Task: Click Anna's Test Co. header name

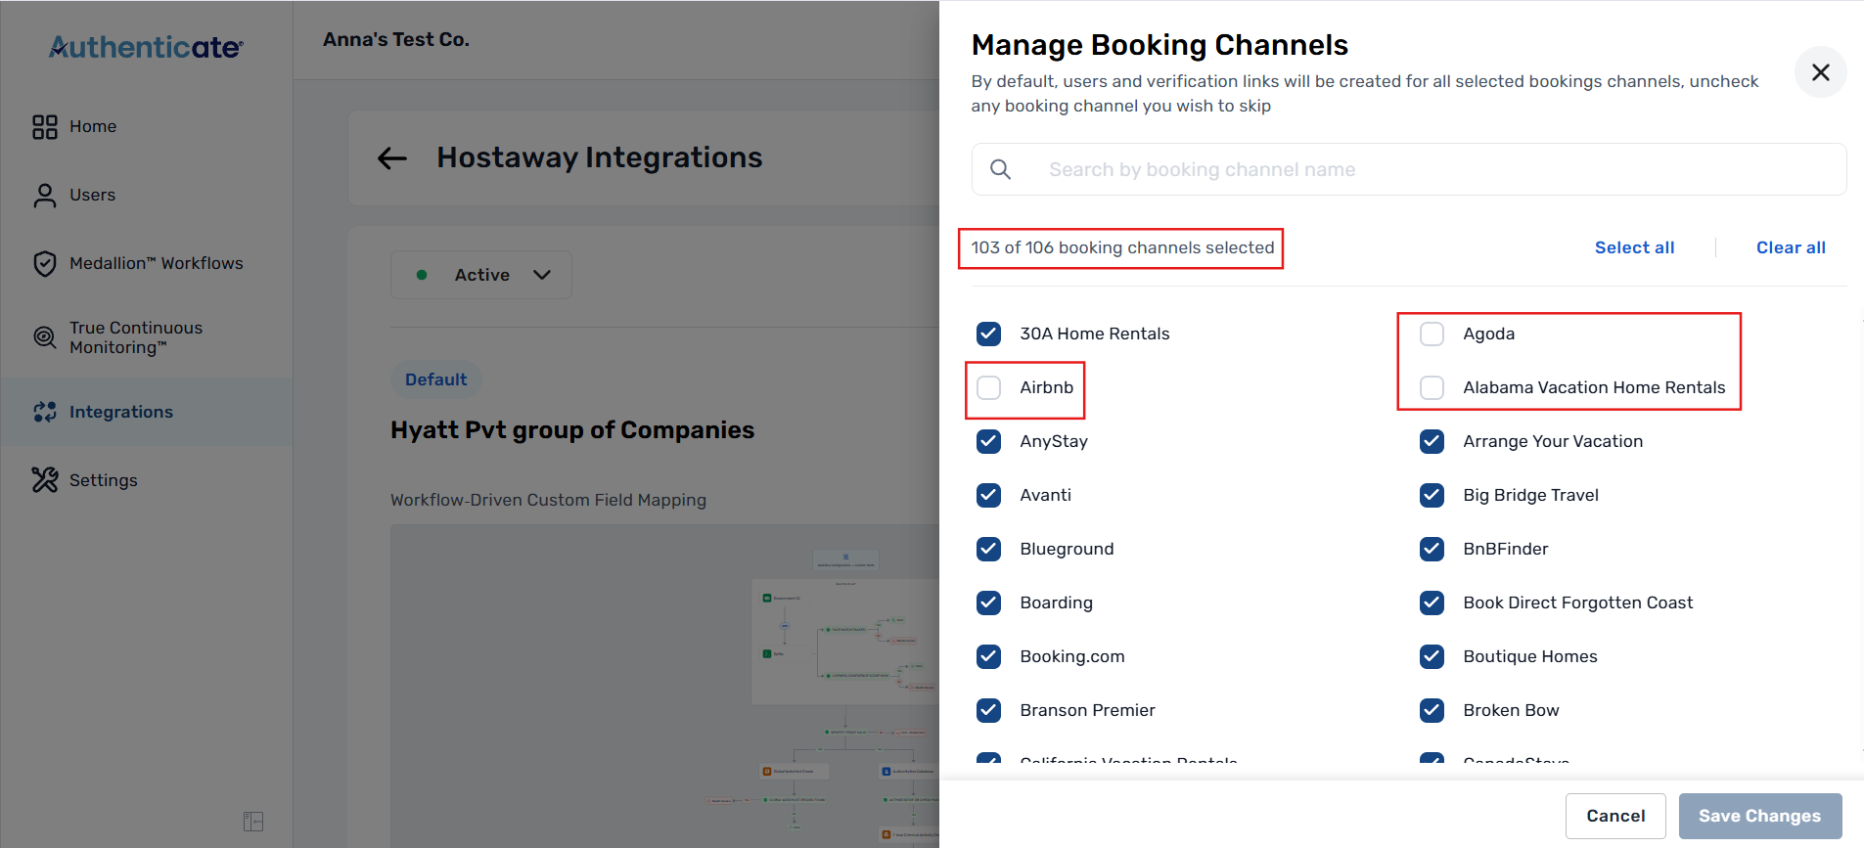Action: point(396,40)
